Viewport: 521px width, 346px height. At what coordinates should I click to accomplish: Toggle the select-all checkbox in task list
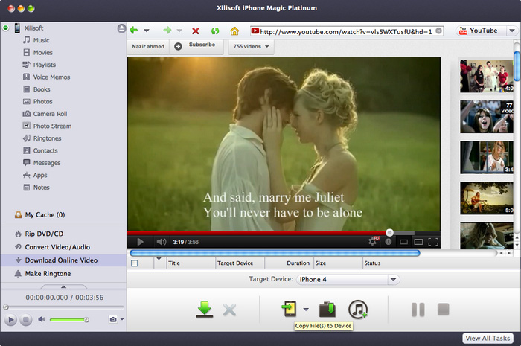point(134,263)
